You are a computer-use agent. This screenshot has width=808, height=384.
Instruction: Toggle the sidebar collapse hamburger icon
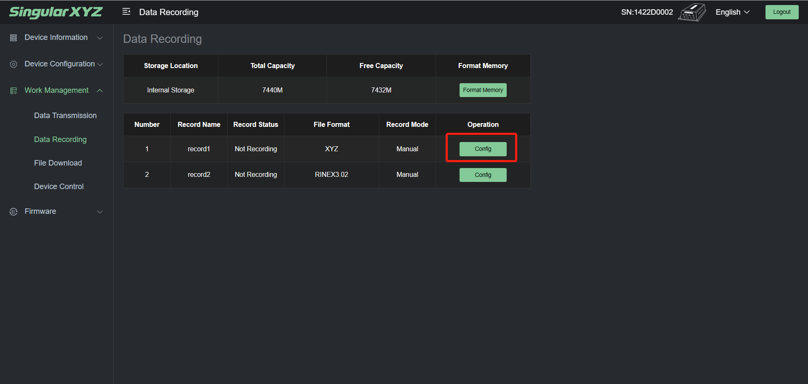[126, 12]
